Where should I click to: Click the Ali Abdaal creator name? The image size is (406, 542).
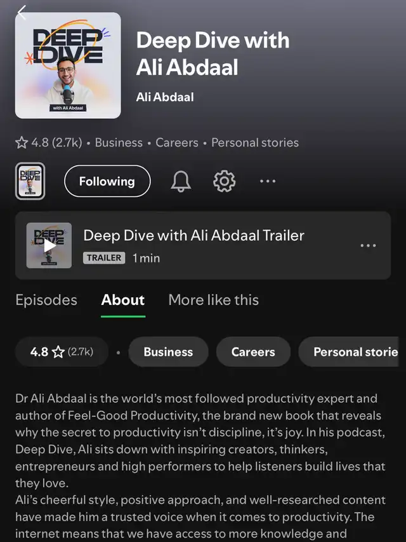click(x=165, y=97)
